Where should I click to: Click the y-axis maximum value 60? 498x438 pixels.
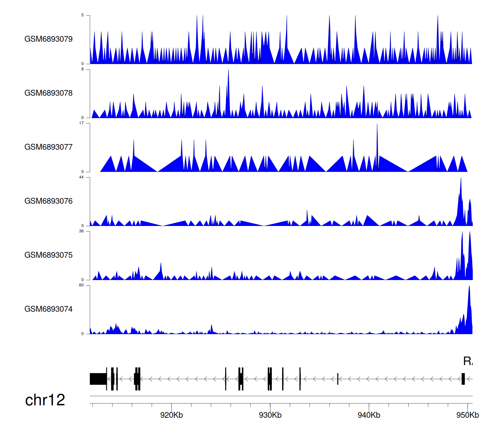[81, 285]
